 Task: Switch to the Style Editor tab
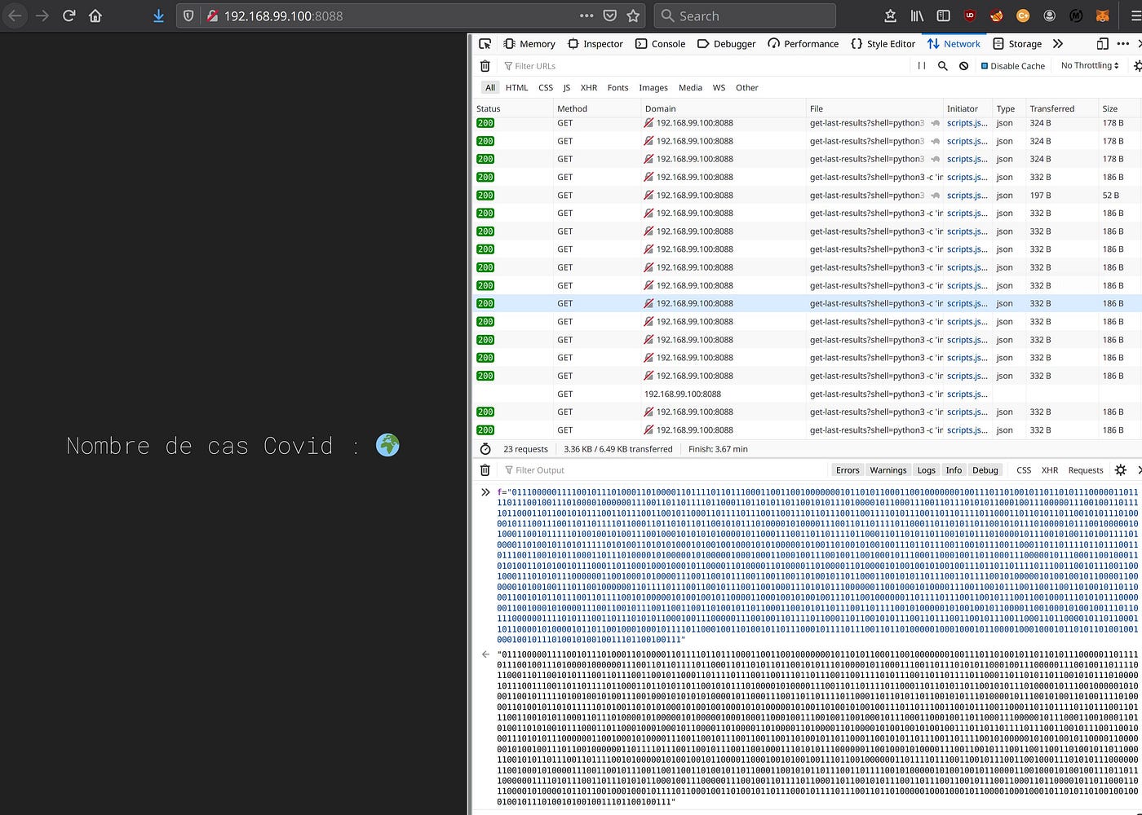883,44
